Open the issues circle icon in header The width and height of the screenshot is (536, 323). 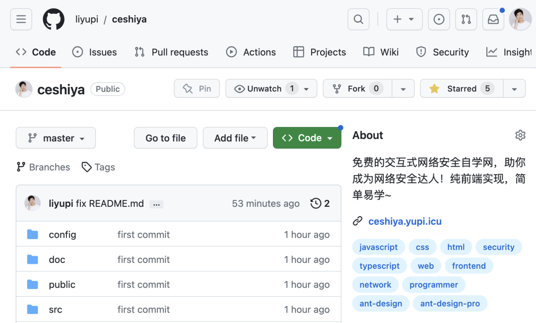[439, 19]
